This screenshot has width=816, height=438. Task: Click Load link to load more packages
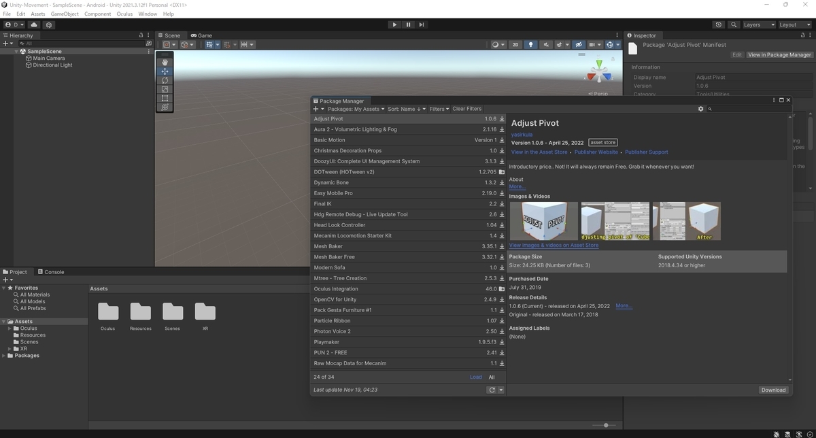(476, 377)
